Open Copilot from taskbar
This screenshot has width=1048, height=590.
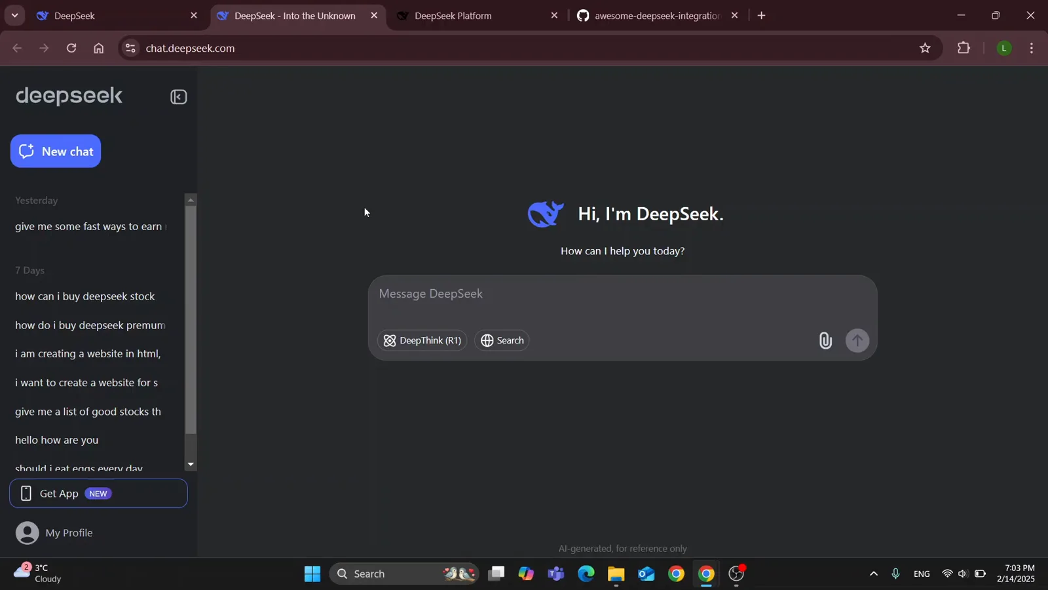click(x=526, y=574)
